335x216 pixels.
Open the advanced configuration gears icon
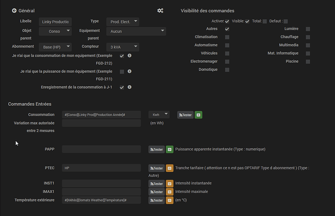tap(161, 10)
